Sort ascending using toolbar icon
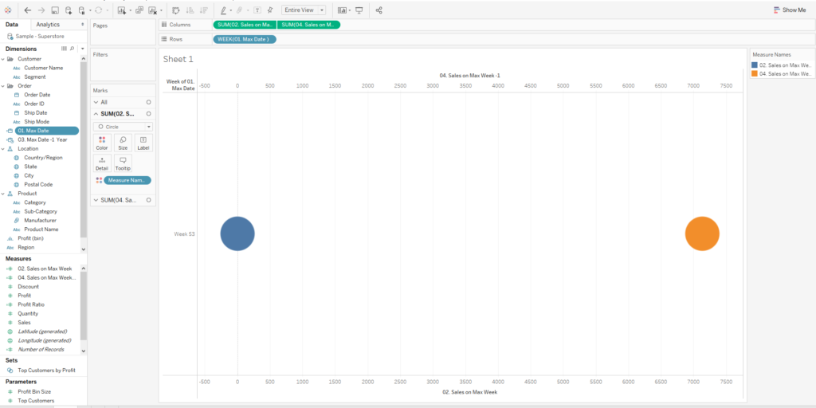Screen dimensions: 816x408 (x=190, y=10)
